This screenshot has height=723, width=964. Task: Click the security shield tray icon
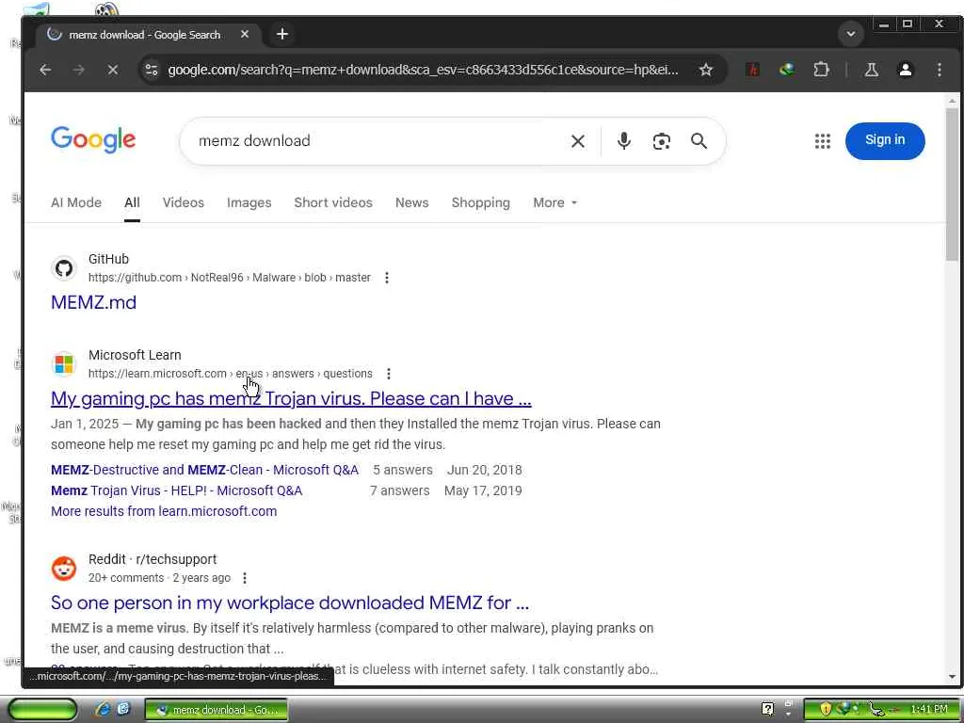825,710
